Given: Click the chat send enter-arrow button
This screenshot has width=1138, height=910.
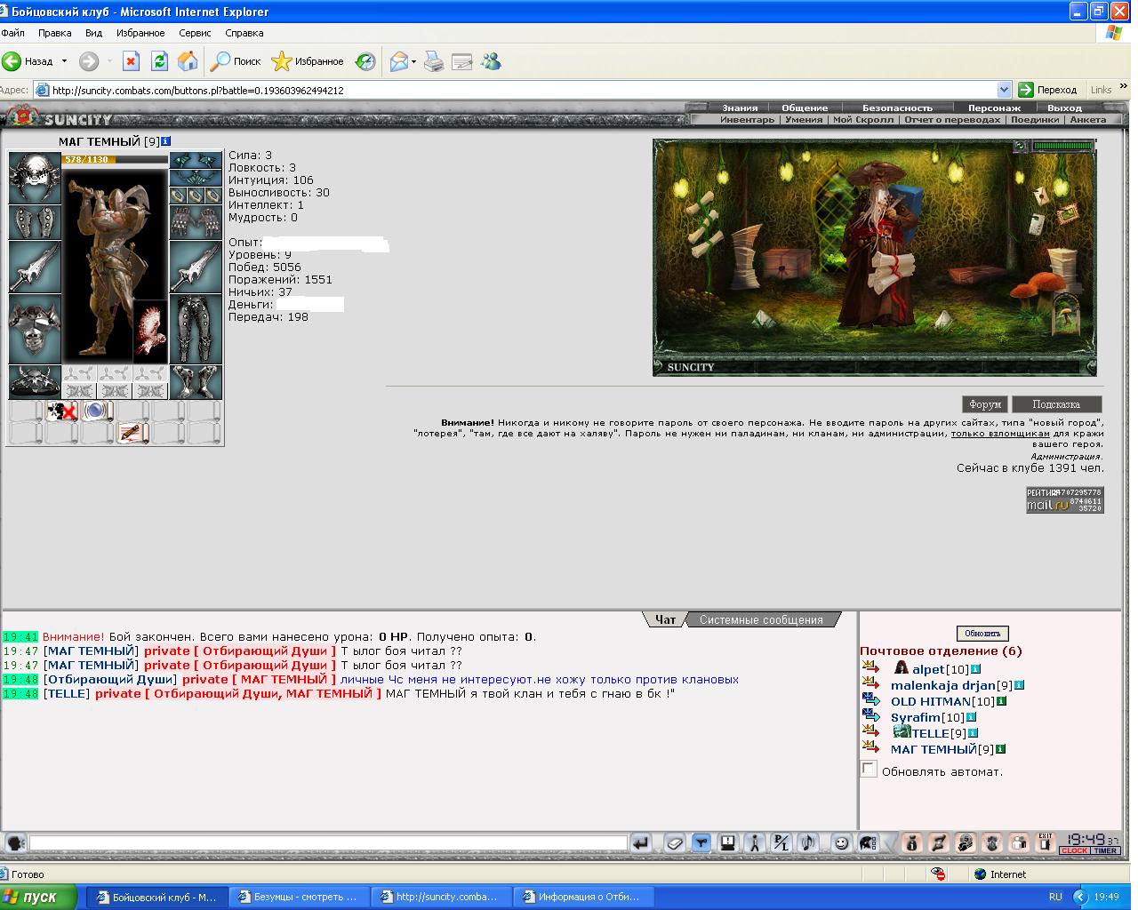Looking at the screenshot, I should tap(640, 842).
